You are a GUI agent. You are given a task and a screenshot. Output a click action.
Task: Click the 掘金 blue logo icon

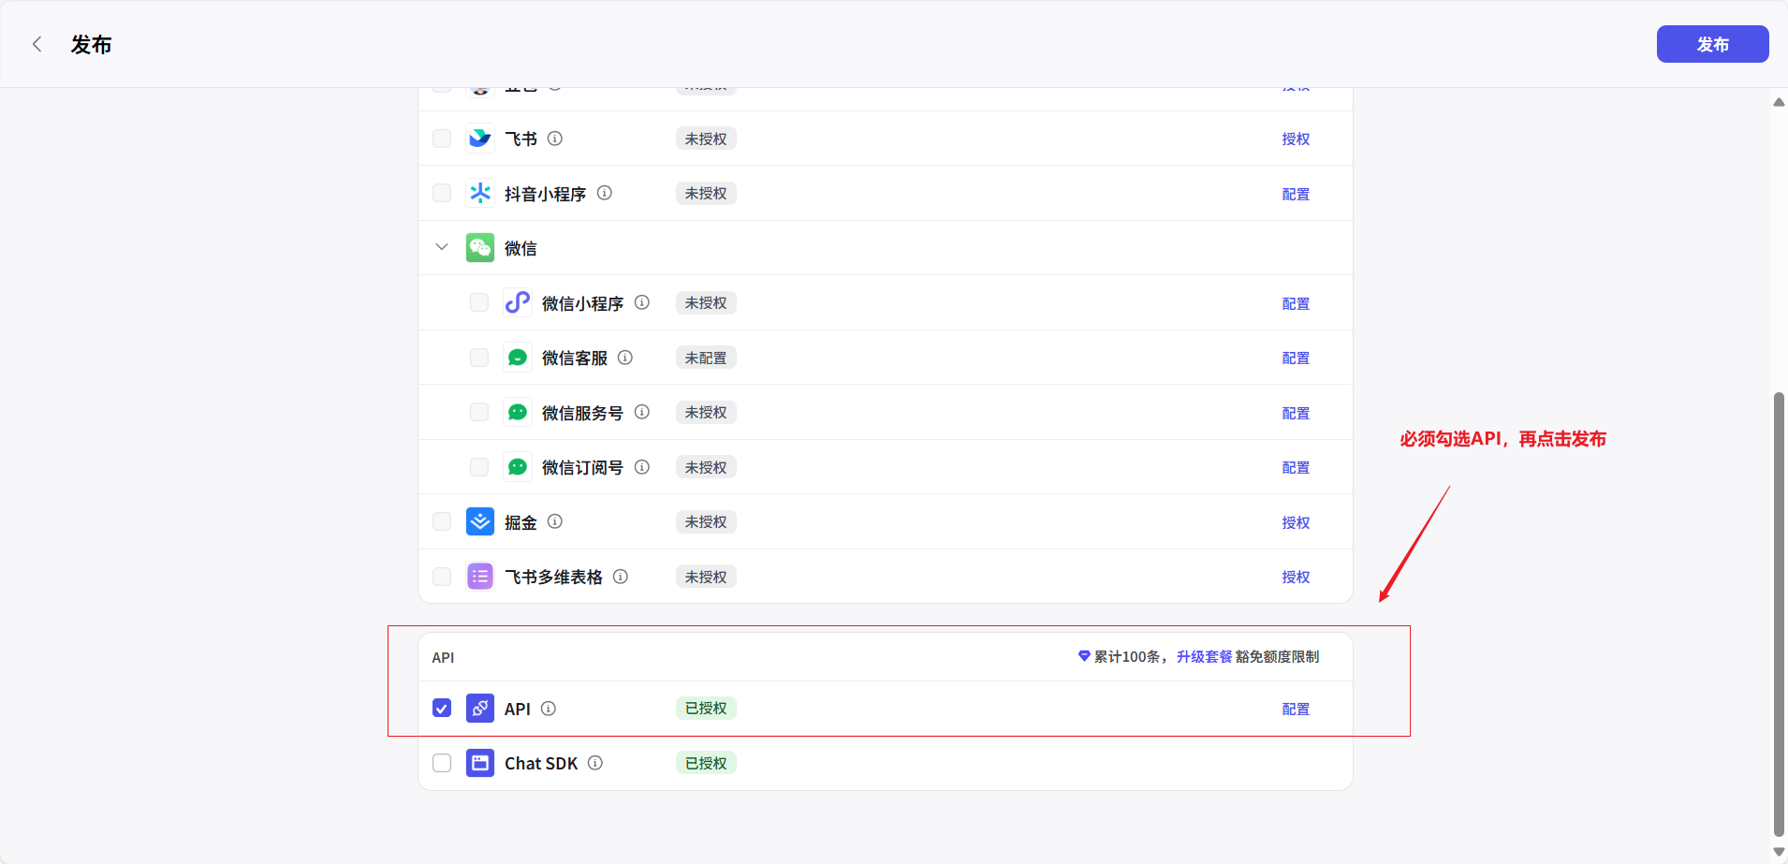point(480,521)
